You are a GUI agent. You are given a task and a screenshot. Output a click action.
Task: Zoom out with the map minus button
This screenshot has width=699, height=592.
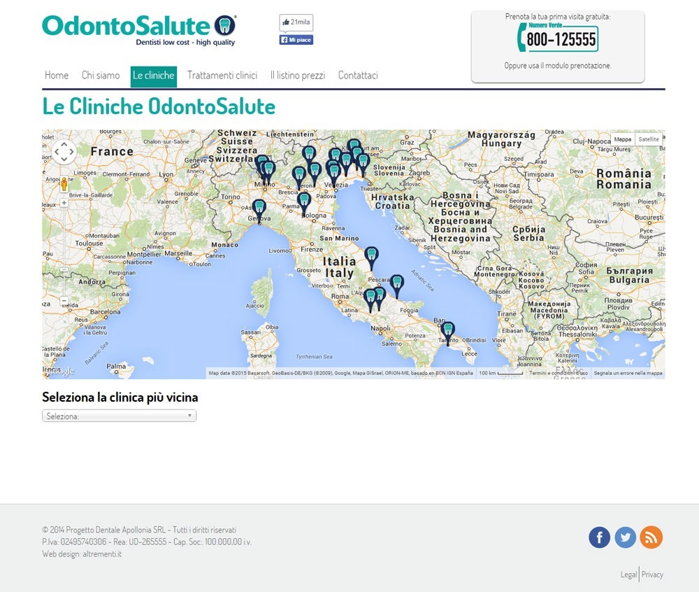coord(64,301)
